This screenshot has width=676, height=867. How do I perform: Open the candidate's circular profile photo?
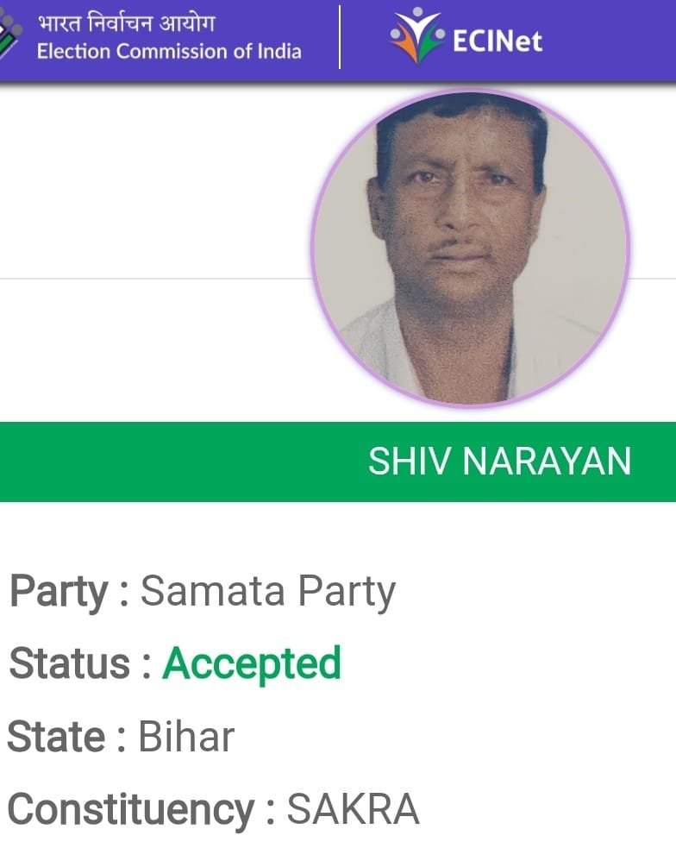(x=470, y=248)
